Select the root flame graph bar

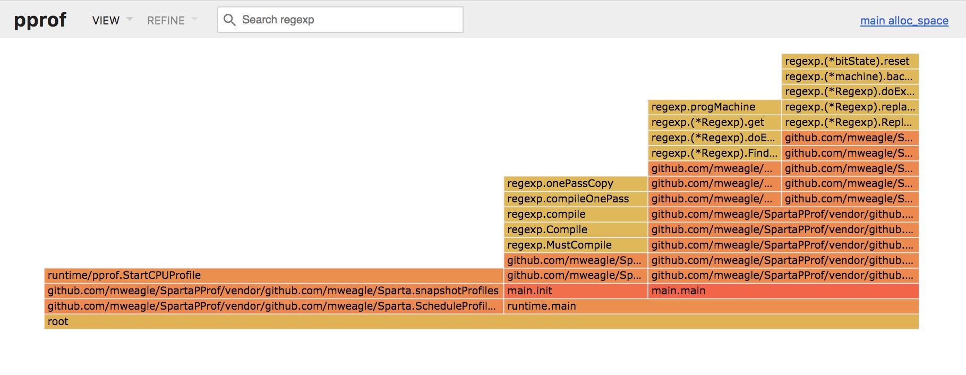pyautogui.click(x=481, y=321)
